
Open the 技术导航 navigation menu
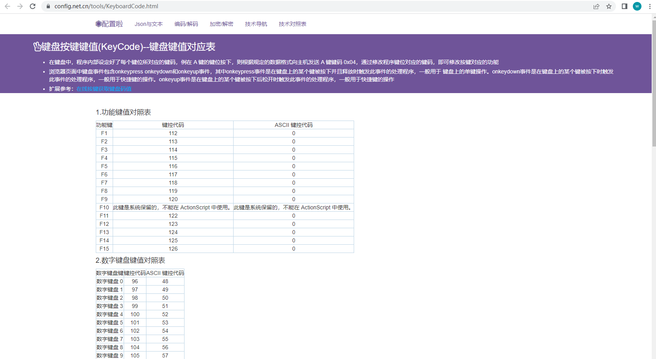click(x=256, y=24)
